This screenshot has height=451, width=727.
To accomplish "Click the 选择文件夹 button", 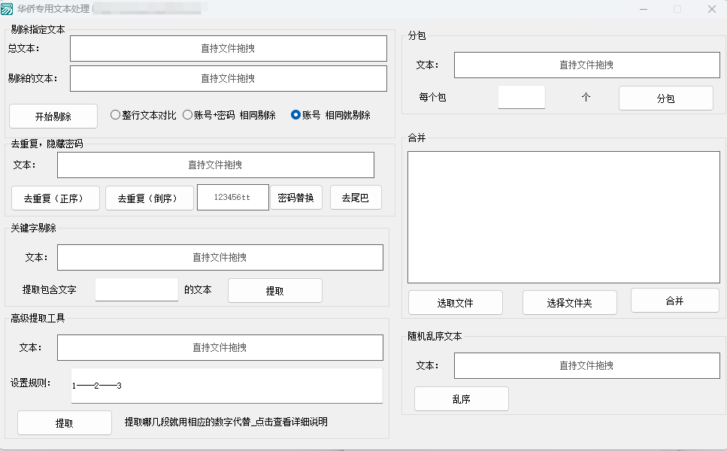I will pos(569,303).
